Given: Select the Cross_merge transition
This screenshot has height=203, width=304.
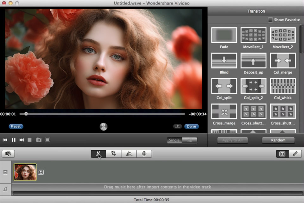Looking at the screenshot, I should click(x=224, y=111).
